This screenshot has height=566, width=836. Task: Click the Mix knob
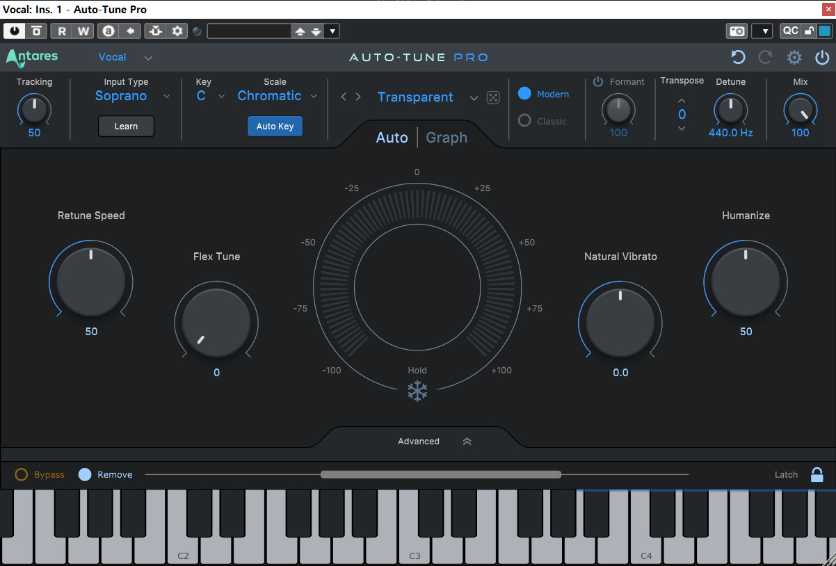(x=800, y=109)
